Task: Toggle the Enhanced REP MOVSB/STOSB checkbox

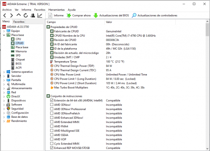Action: pyautogui.click(x=52, y=148)
